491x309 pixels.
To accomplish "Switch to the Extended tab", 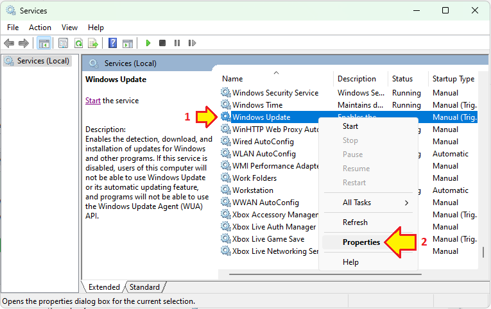I will point(104,287).
